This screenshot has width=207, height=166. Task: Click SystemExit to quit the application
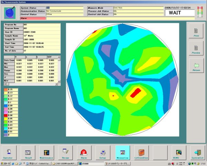(198, 153)
